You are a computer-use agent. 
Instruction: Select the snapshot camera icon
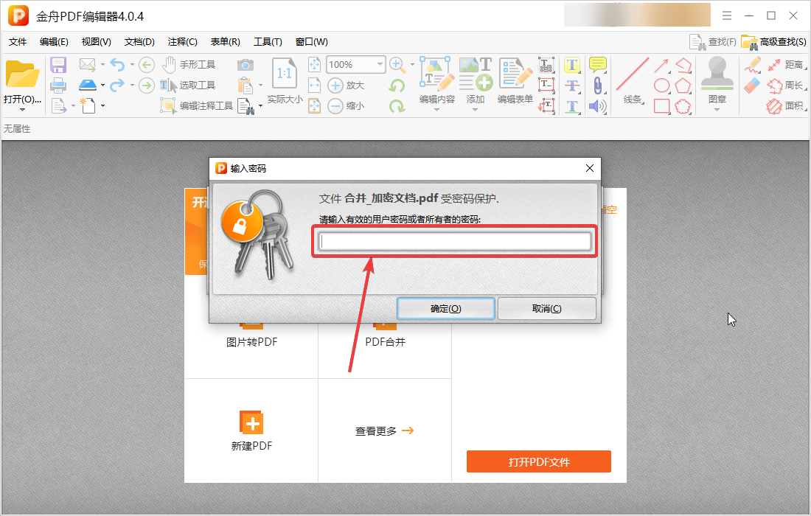click(x=246, y=65)
